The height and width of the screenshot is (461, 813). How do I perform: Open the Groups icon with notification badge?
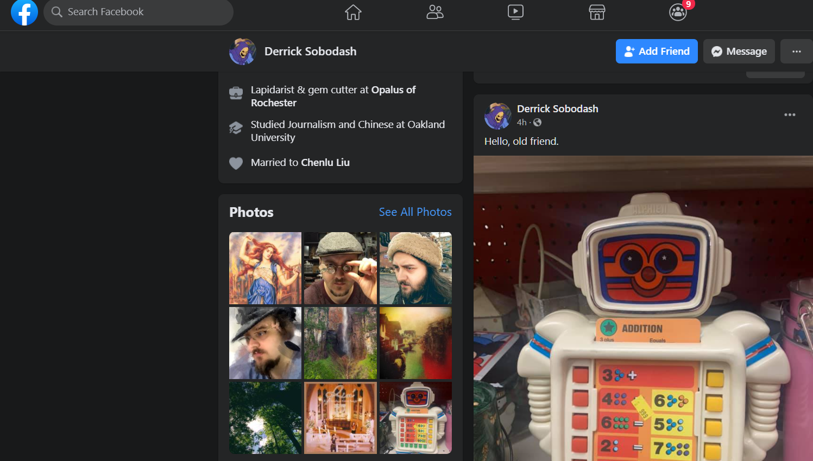pyautogui.click(x=678, y=12)
